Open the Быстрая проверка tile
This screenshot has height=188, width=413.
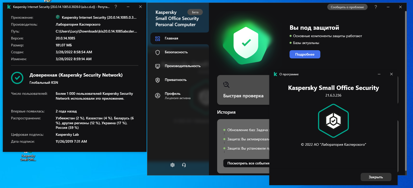[x=243, y=90]
